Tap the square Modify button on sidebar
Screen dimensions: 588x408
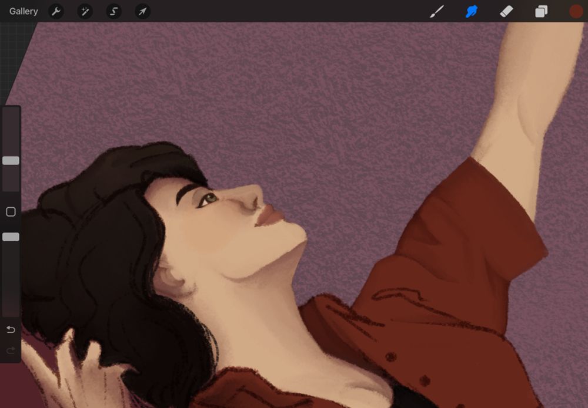click(11, 212)
